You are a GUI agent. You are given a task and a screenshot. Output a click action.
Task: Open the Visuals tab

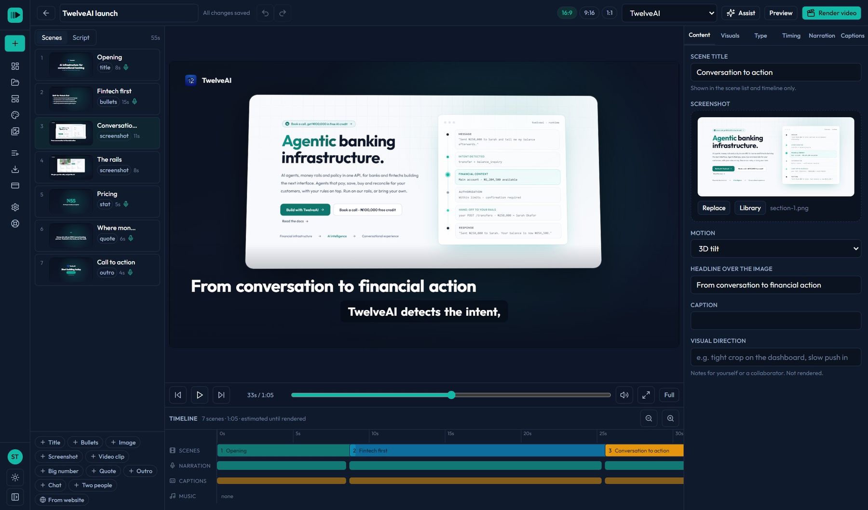pyautogui.click(x=730, y=36)
